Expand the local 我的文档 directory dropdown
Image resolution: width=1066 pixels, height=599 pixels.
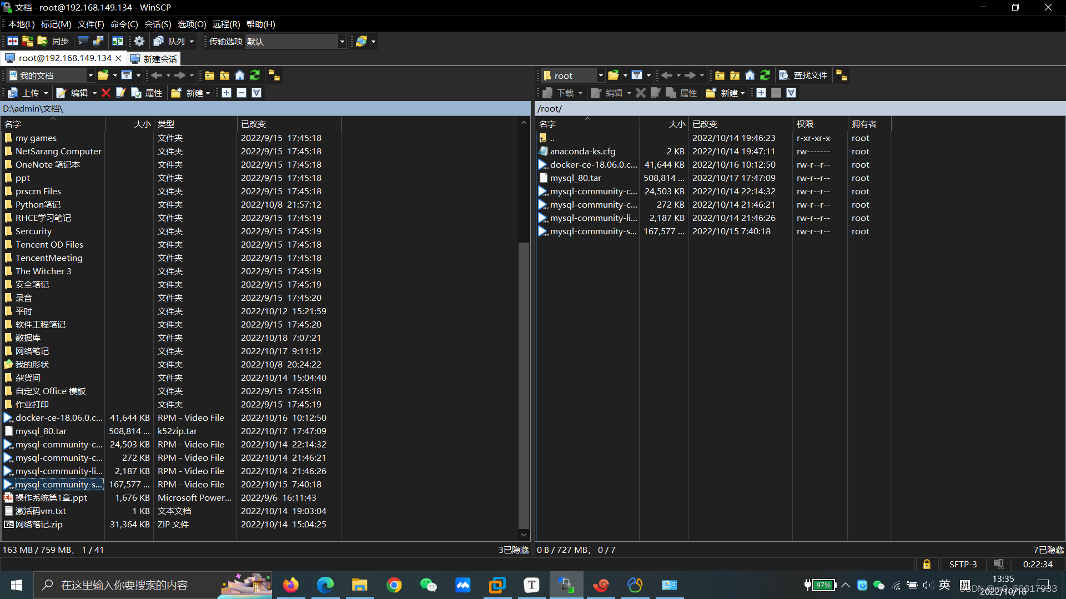coord(90,75)
